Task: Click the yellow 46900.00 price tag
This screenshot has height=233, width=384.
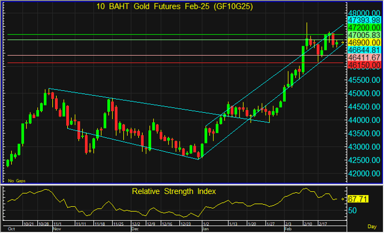Action: 363,42
